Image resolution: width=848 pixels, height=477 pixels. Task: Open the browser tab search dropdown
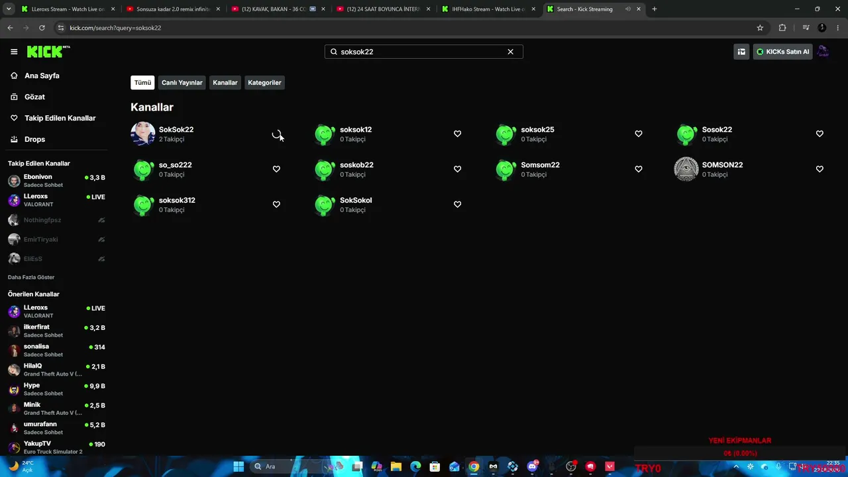(x=9, y=9)
